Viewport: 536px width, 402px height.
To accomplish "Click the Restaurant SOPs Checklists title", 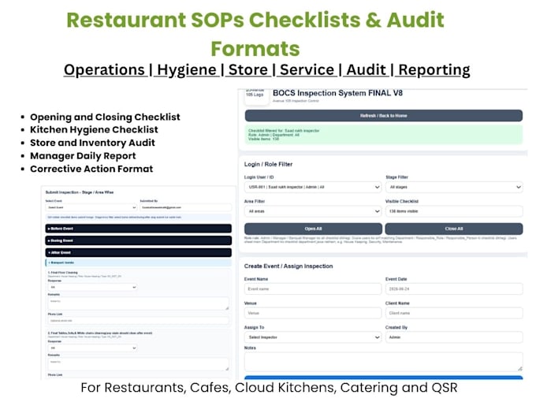I will (x=255, y=34).
